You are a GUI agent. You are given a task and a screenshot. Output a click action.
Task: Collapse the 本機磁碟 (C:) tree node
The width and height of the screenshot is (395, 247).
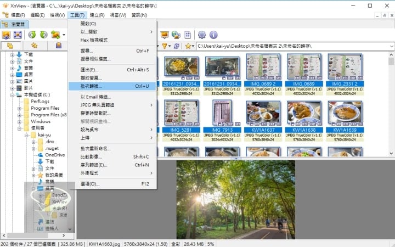point(12,95)
